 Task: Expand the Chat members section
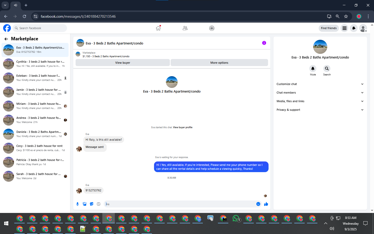pyautogui.click(x=320, y=93)
